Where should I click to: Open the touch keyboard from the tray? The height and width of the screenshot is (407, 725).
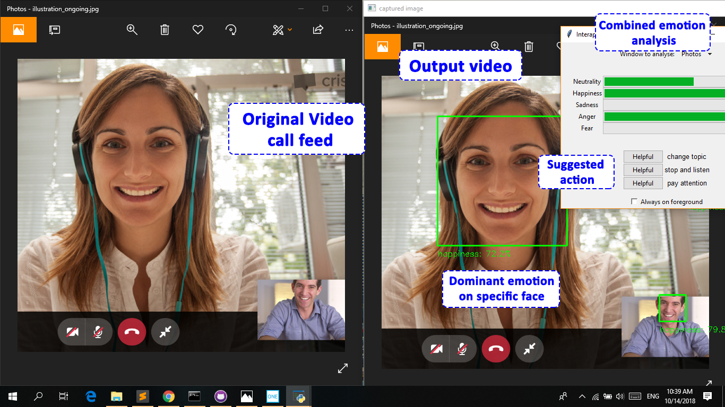(x=635, y=396)
